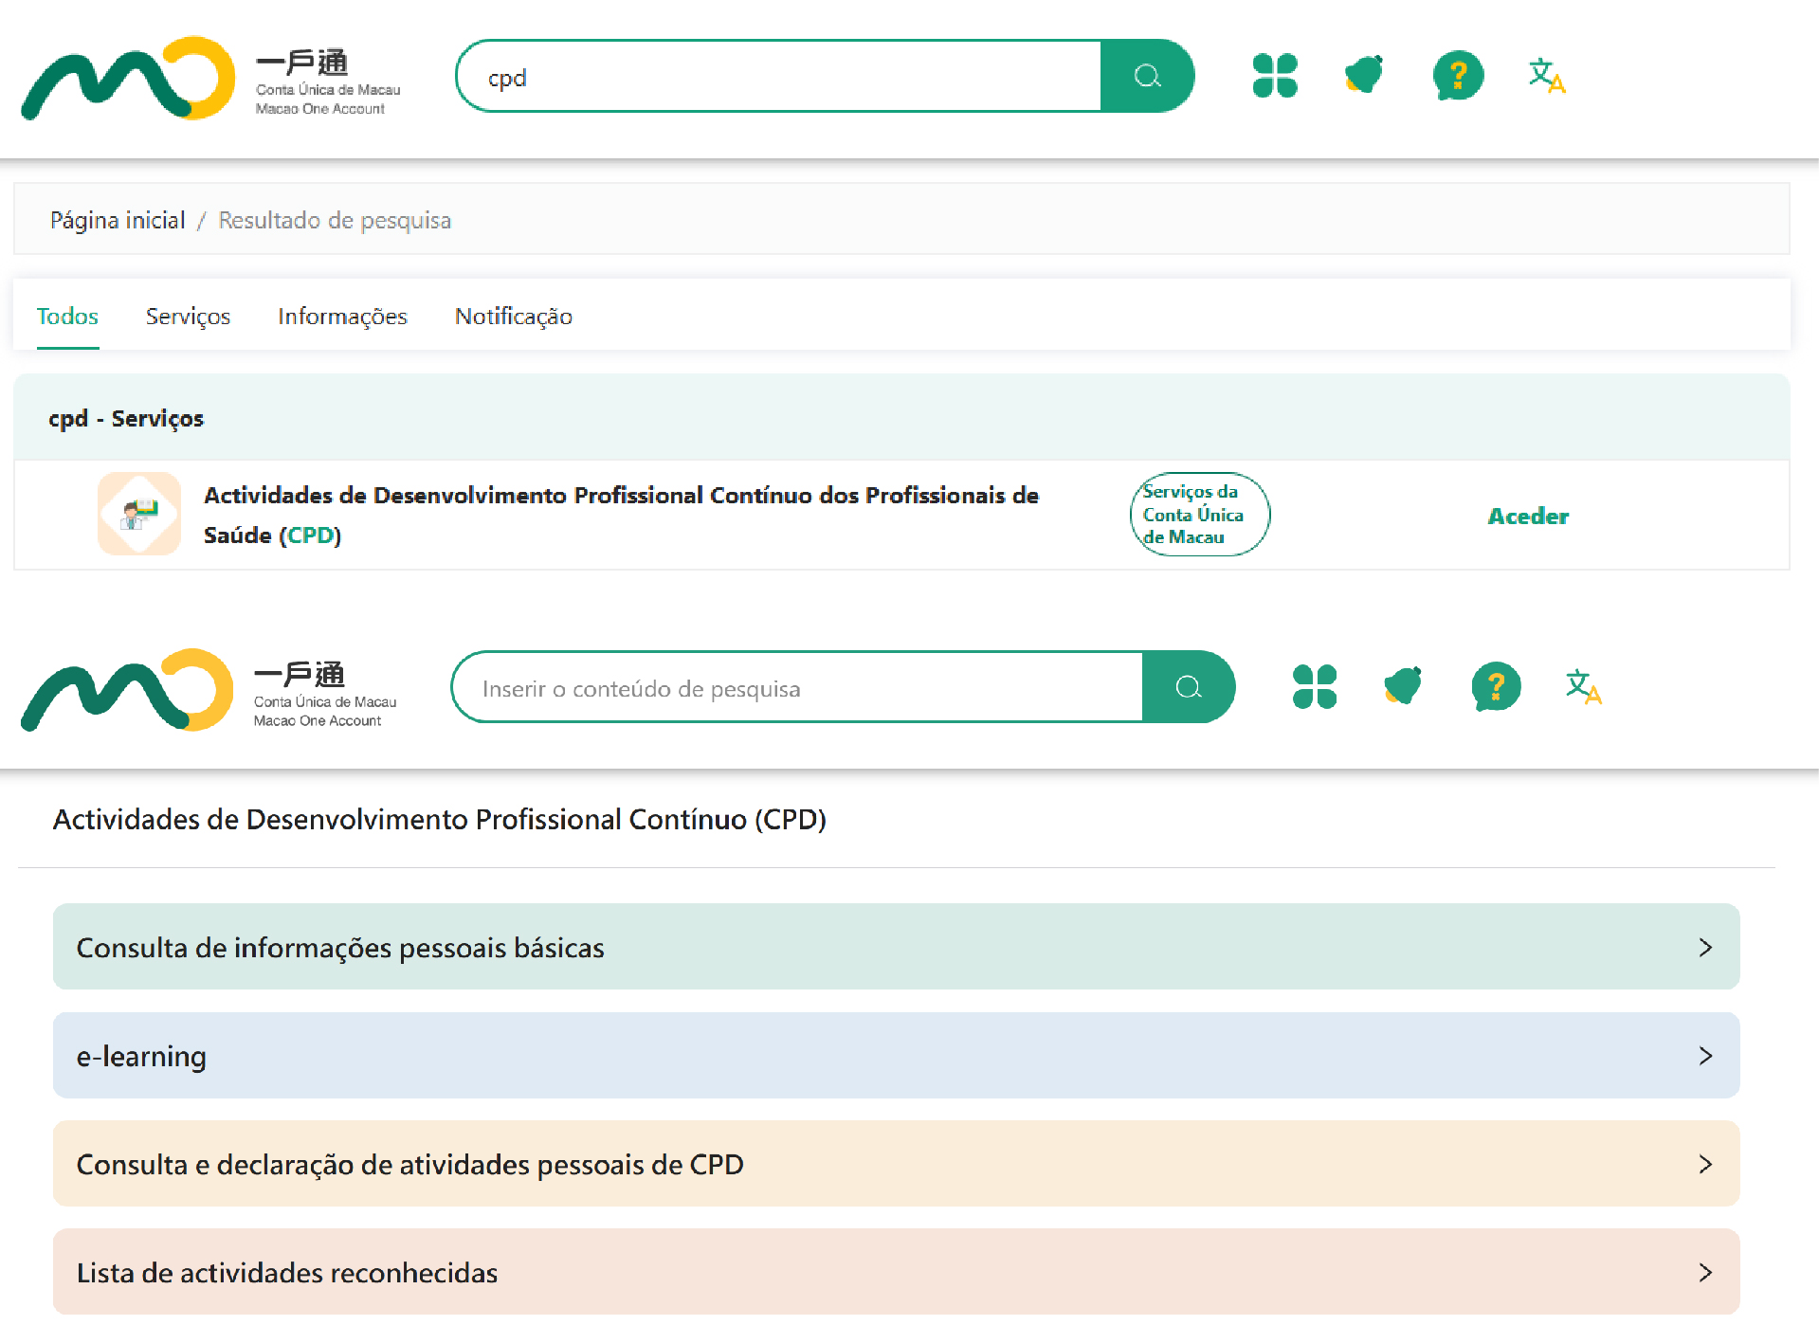
Task: Expand 'Lista de actividades reconhecidas'
Action: pos(896,1272)
